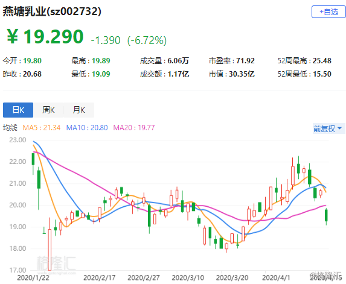
Task: Click the 23.00 price axis label
Action: (18, 140)
